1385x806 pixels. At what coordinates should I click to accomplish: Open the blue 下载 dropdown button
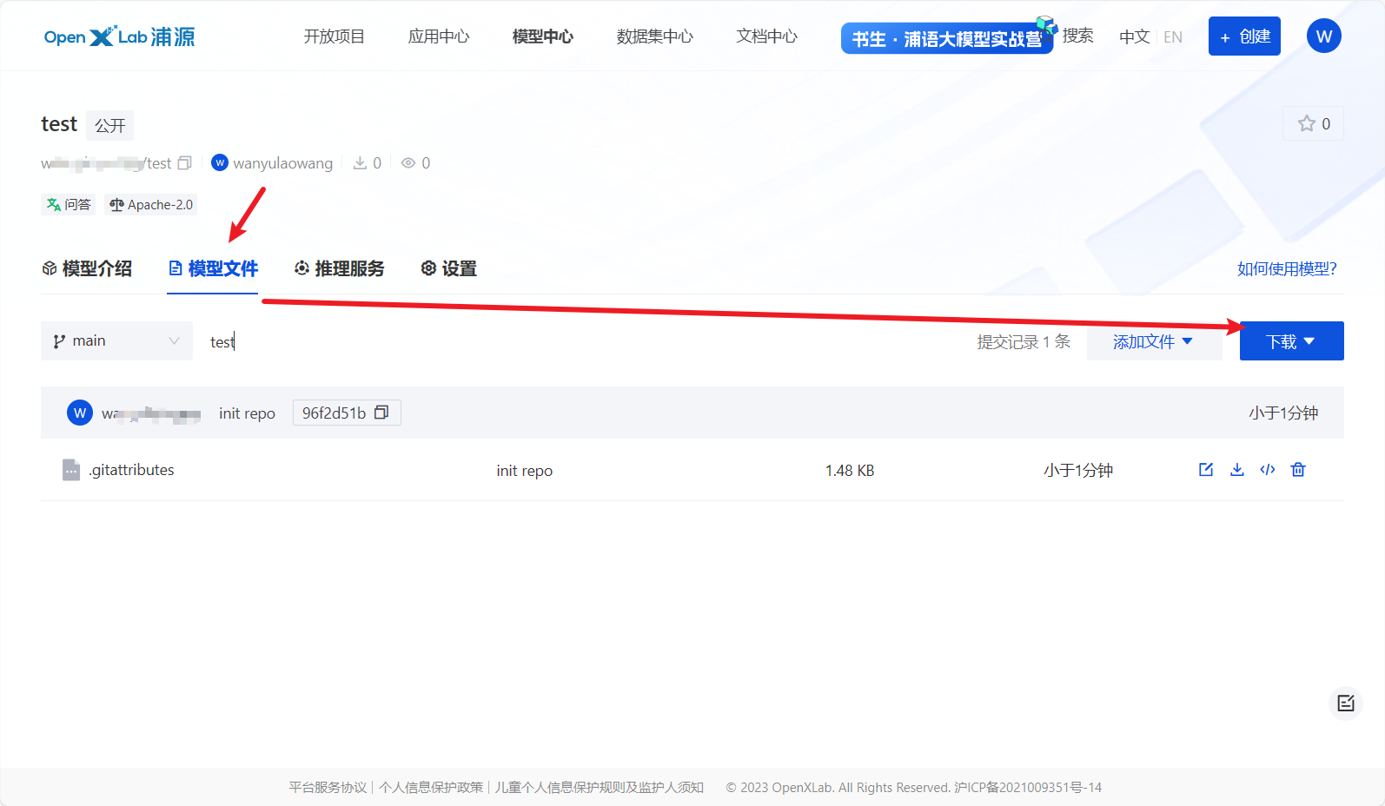click(1291, 341)
